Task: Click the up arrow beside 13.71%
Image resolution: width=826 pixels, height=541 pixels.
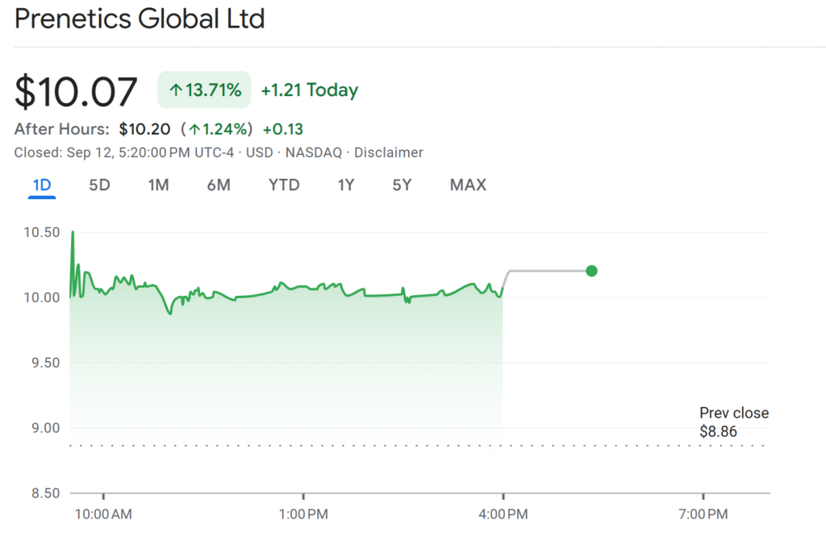Action: click(176, 90)
